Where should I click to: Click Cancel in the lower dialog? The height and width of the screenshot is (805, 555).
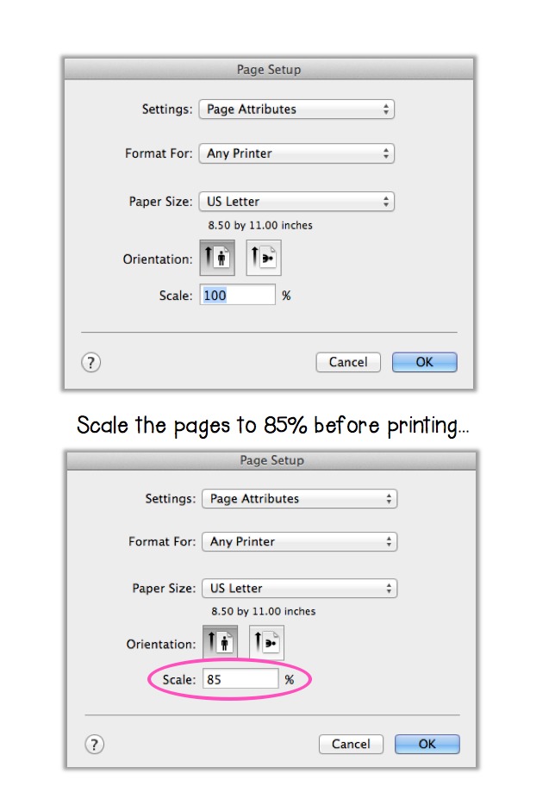pyautogui.click(x=351, y=744)
